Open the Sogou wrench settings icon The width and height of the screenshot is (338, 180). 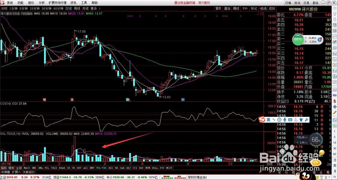point(307,120)
